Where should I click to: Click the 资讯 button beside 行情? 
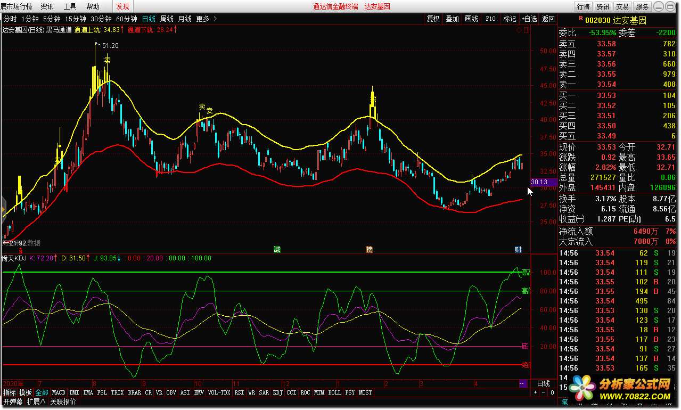coord(603,7)
